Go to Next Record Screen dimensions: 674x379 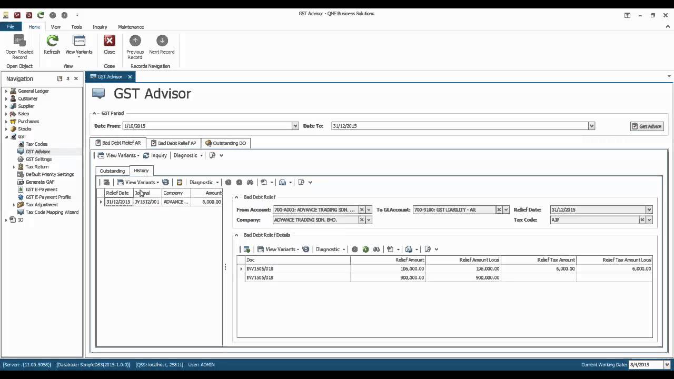click(162, 45)
